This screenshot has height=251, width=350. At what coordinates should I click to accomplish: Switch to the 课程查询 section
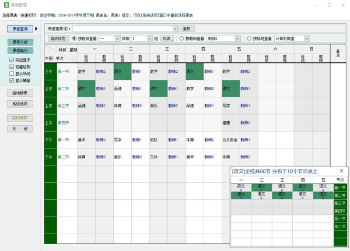pyautogui.click(x=20, y=29)
